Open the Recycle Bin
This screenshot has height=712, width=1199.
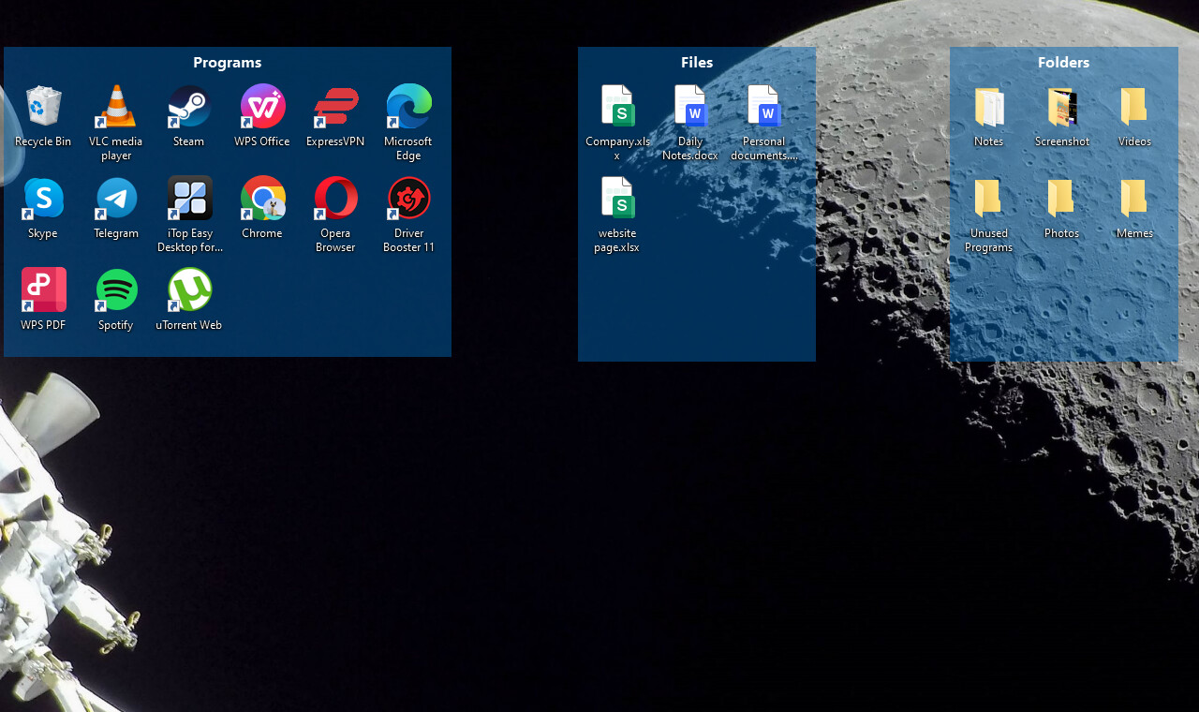(43, 106)
